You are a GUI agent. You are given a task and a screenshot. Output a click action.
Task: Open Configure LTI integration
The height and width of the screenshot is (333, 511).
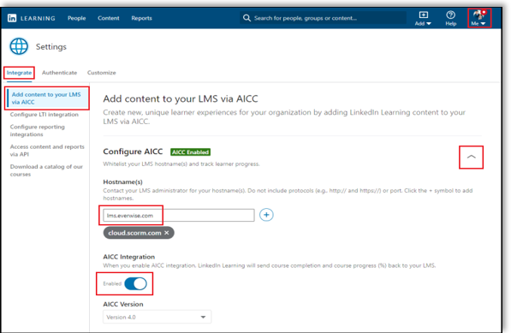click(45, 115)
